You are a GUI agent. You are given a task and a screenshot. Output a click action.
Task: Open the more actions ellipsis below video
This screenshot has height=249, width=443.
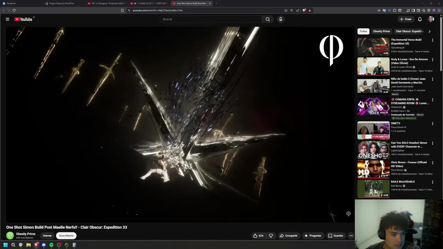click(351, 236)
